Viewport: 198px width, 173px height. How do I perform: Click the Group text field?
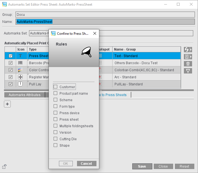tap(105, 14)
